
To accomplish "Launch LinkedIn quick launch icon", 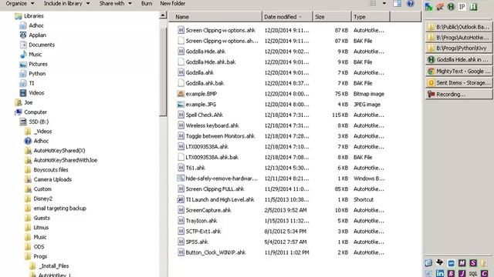I will 440,274.
